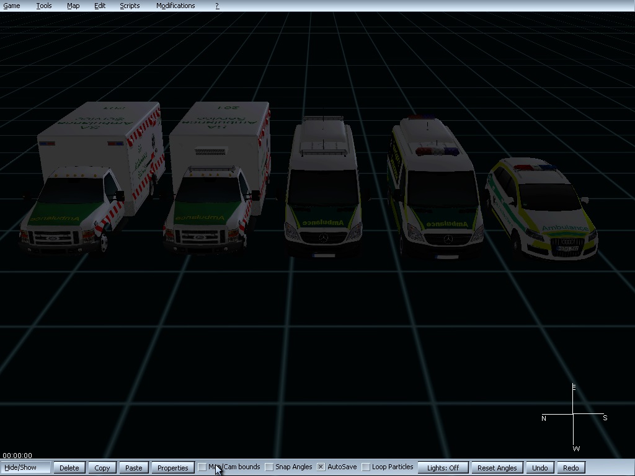Open the Properties dialog
The image size is (635, 476).
172,468
